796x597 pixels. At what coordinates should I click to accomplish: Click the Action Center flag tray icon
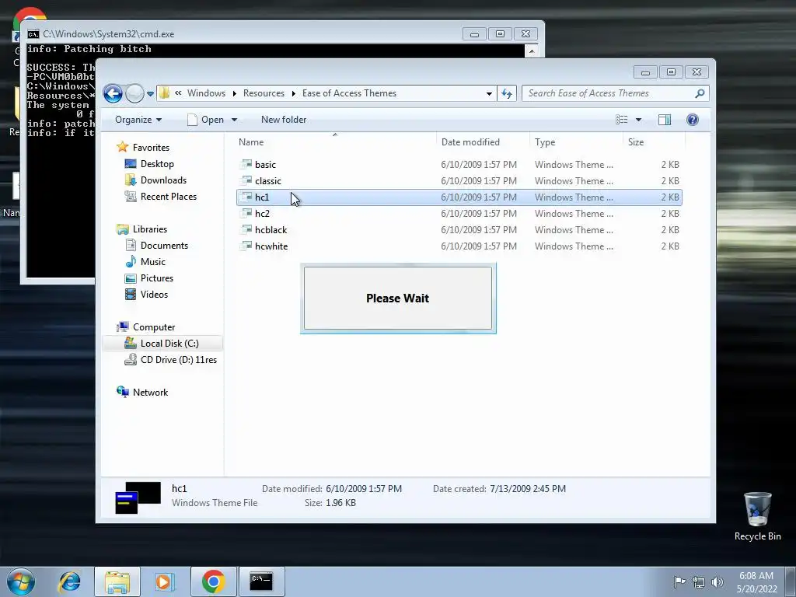[x=679, y=581]
